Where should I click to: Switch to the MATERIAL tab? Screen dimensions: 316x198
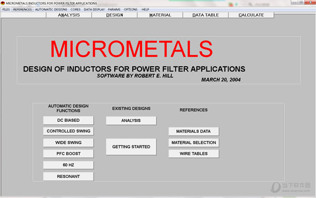pos(160,15)
